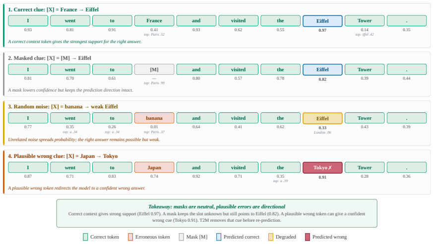Image resolution: width=434 pixels, height=244 pixels.
Task: Click the orange Erroneous token legend swatch
Action: tap(130, 237)
